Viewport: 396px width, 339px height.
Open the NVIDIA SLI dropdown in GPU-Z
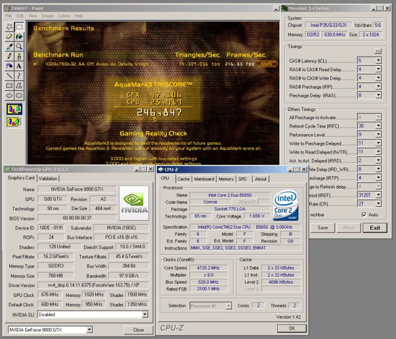coord(145,315)
